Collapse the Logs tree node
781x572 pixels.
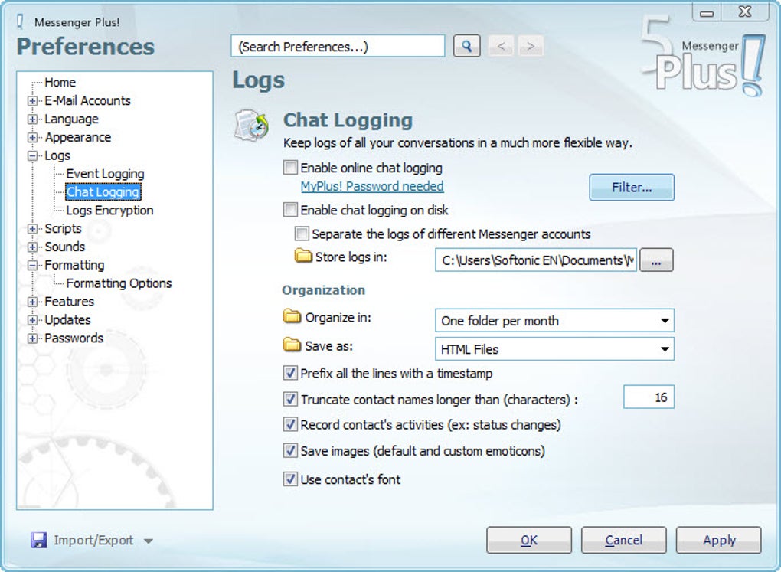(32, 156)
